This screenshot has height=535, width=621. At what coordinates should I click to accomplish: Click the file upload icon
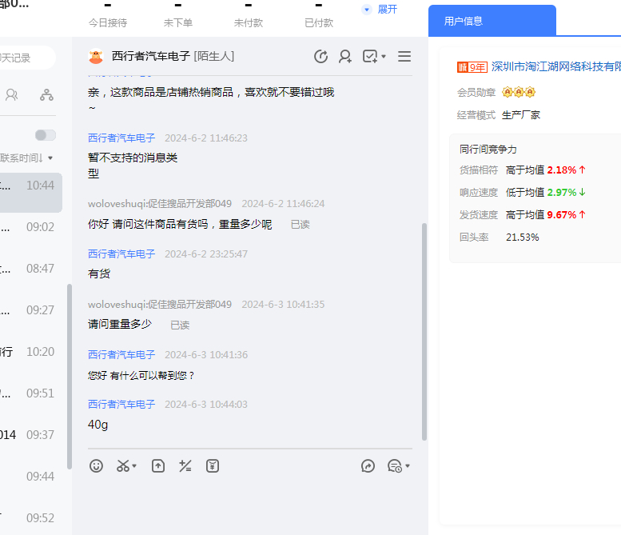158,465
